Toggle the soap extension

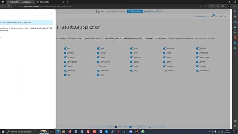pos(132,66)
